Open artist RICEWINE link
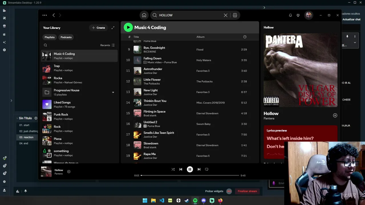365x205 pixels. (x=150, y=52)
